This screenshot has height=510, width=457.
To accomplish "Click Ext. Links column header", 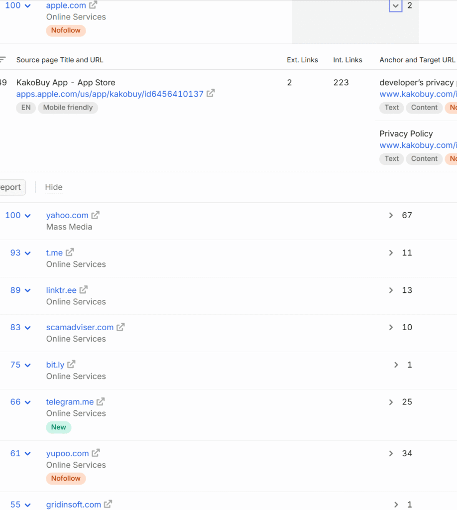I will [302, 60].
